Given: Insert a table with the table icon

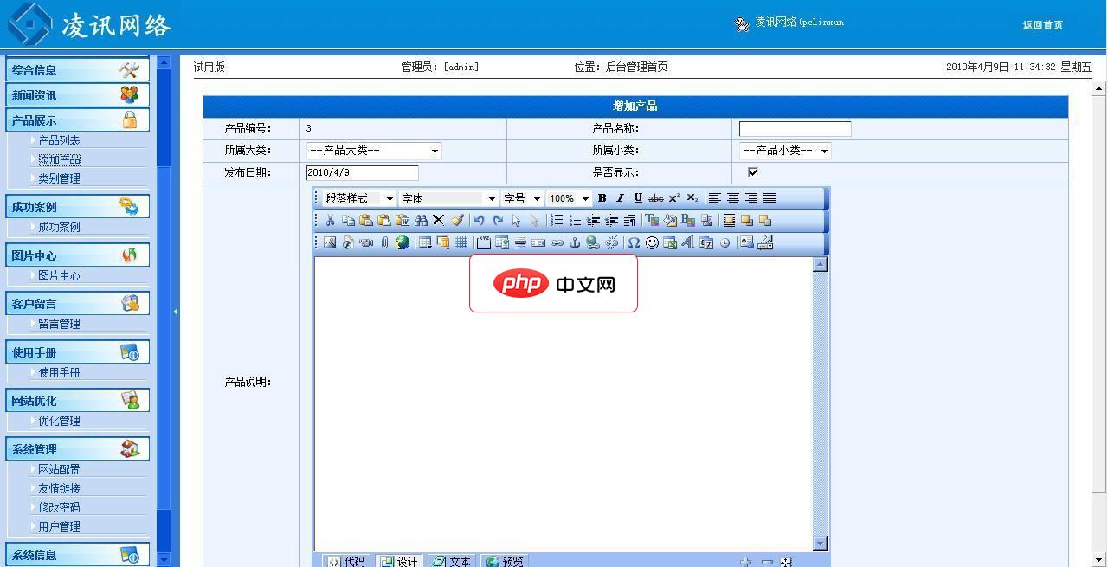Looking at the screenshot, I should click(426, 242).
